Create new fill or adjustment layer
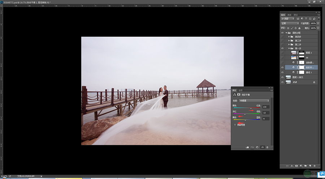The image size is (325, 179). (301, 166)
